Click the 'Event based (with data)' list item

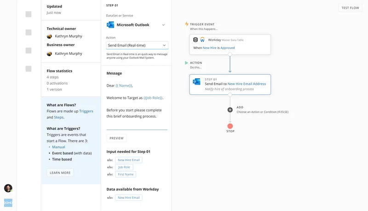72,153
